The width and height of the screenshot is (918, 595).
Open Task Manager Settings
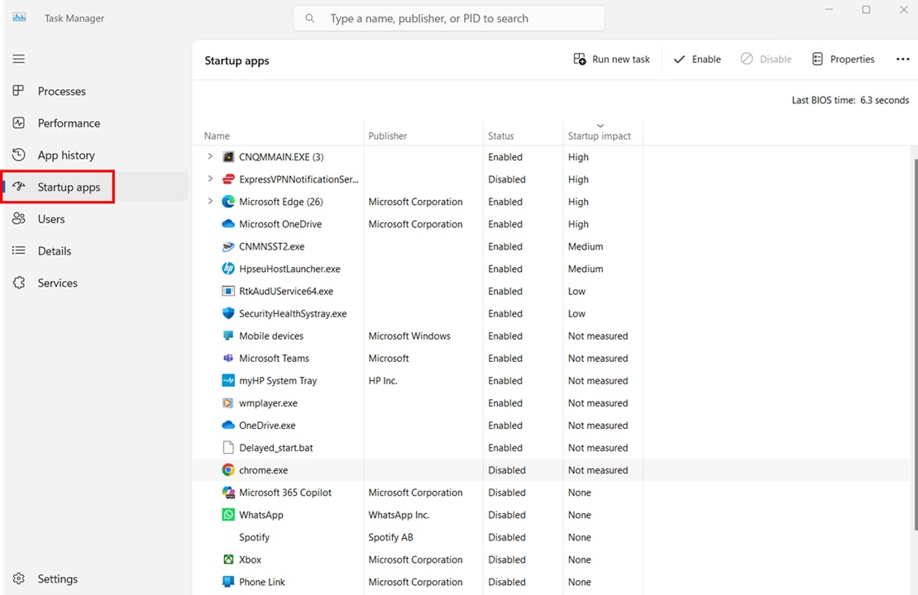57,578
